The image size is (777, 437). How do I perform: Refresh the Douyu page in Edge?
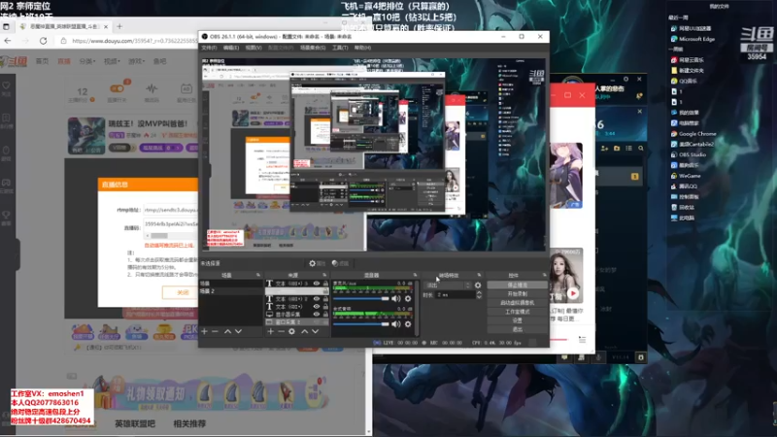pyautogui.click(x=43, y=41)
